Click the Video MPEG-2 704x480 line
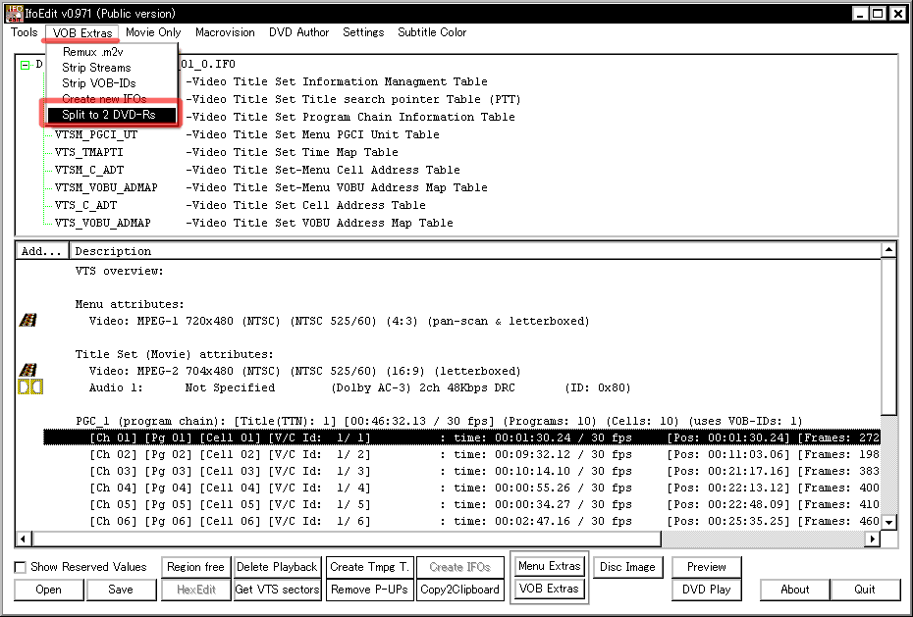The width and height of the screenshot is (913, 617). [x=304, y=371]
